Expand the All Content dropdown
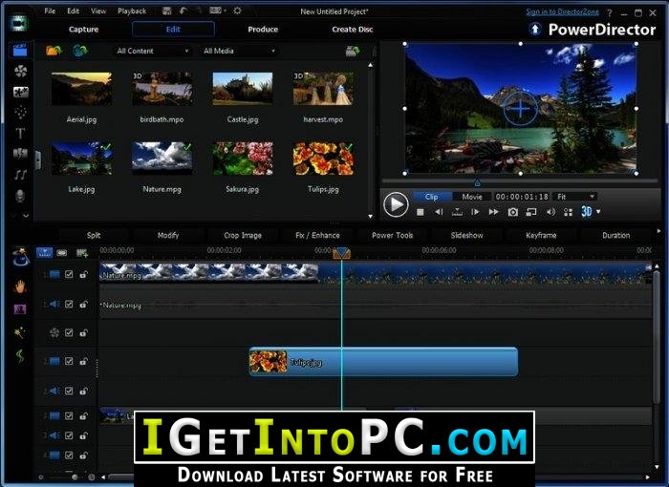The height and width of the screenshot is (487, 669). pos(152,52)
